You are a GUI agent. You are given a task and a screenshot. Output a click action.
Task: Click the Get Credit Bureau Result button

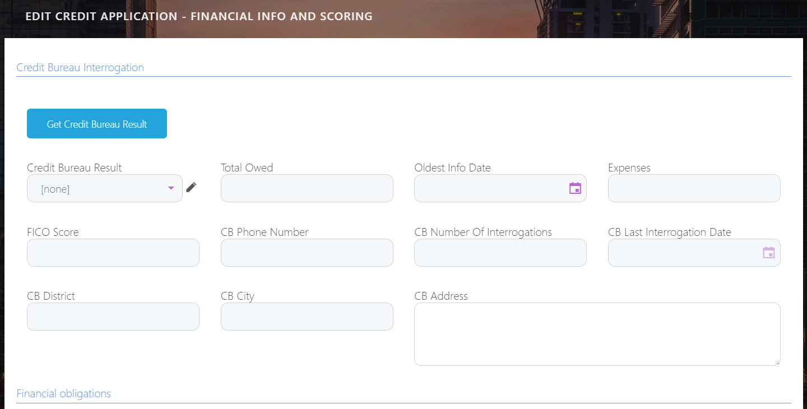tap(97, 124)
